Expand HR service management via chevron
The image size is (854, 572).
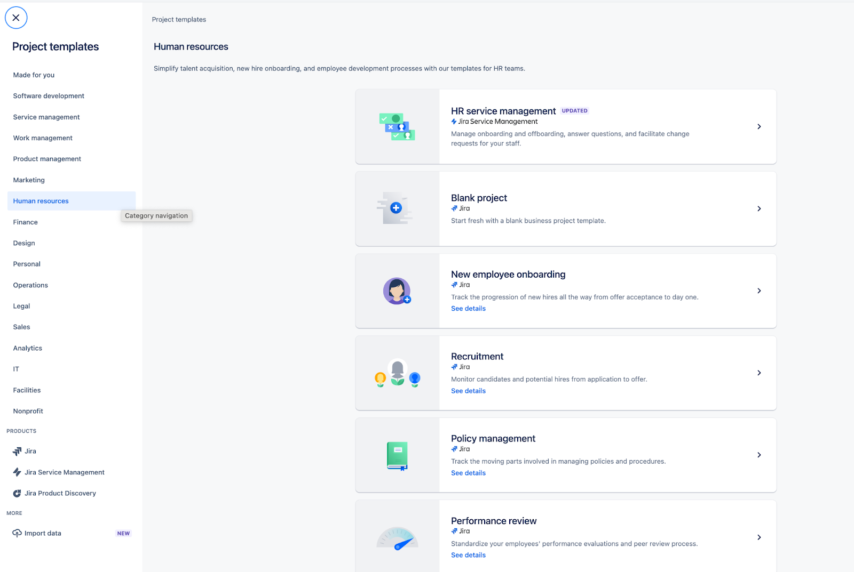pyautogui.click(x=759, y=127)
